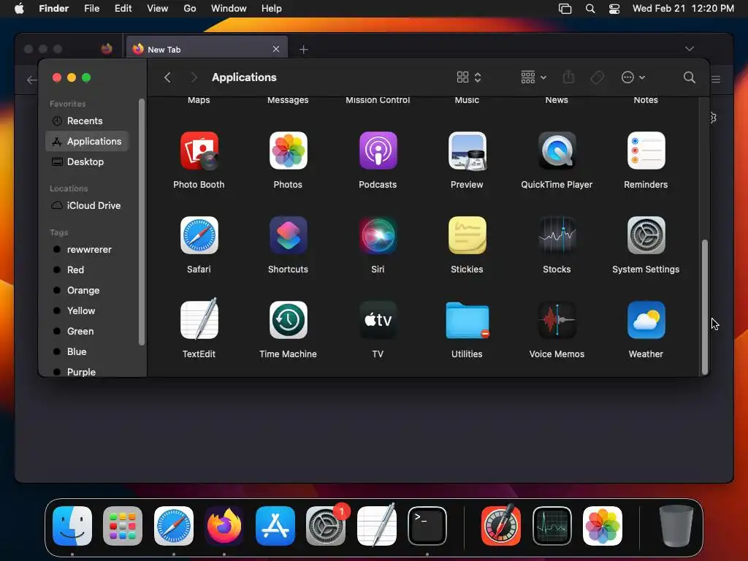Open the Finder menu in menu bar
748x561 pixels.
tap(53, 9)
